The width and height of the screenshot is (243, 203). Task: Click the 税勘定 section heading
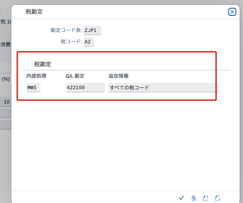(x=43, y=64)
